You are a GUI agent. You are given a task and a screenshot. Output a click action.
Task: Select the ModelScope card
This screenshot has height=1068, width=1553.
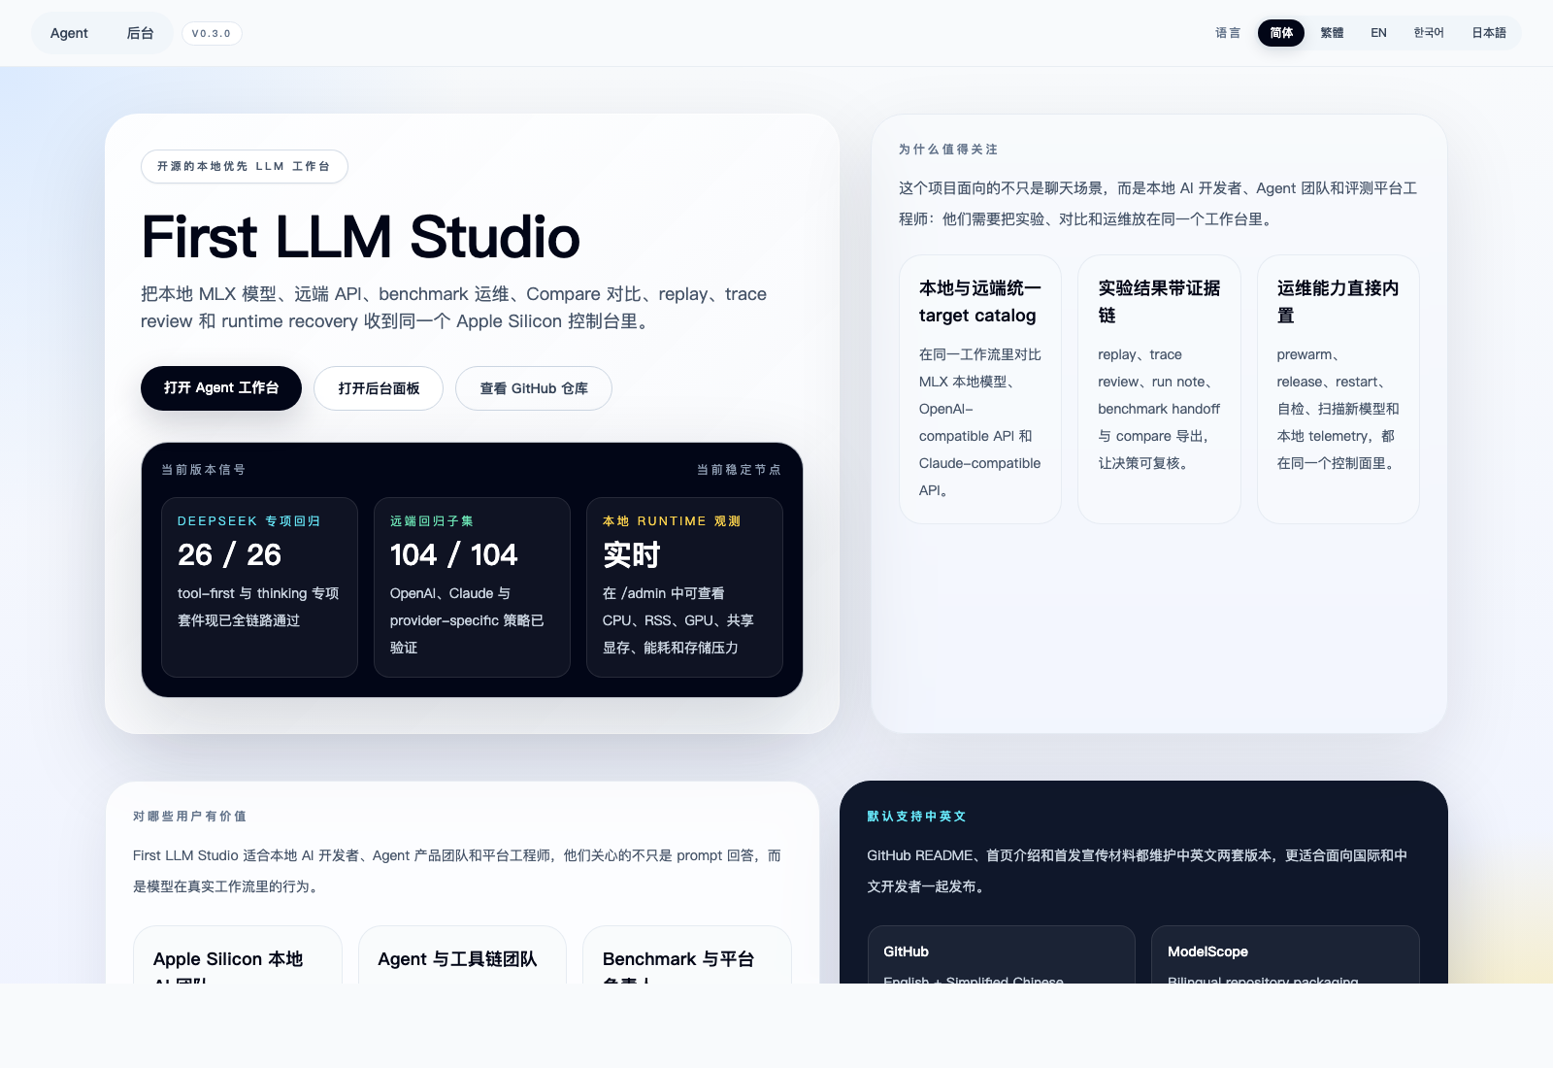tap(1285, 954)
